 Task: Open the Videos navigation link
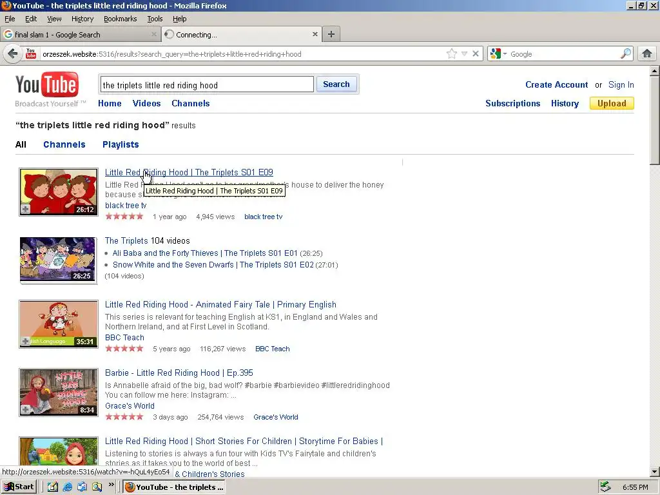pos(146,104)
